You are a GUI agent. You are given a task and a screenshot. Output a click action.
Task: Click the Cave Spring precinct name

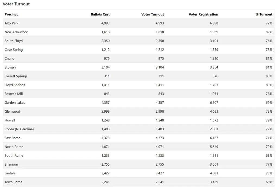14,50
